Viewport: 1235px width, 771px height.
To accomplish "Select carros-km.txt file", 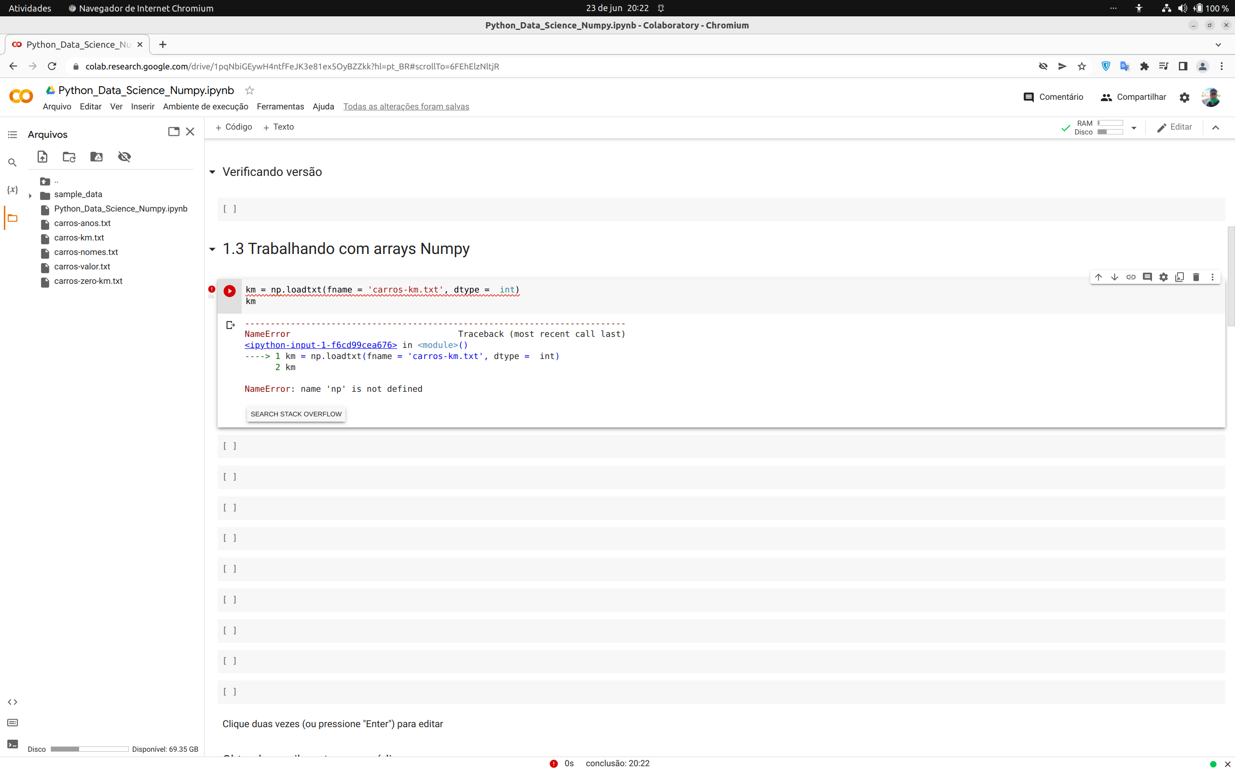I will (x=79, y=238).
